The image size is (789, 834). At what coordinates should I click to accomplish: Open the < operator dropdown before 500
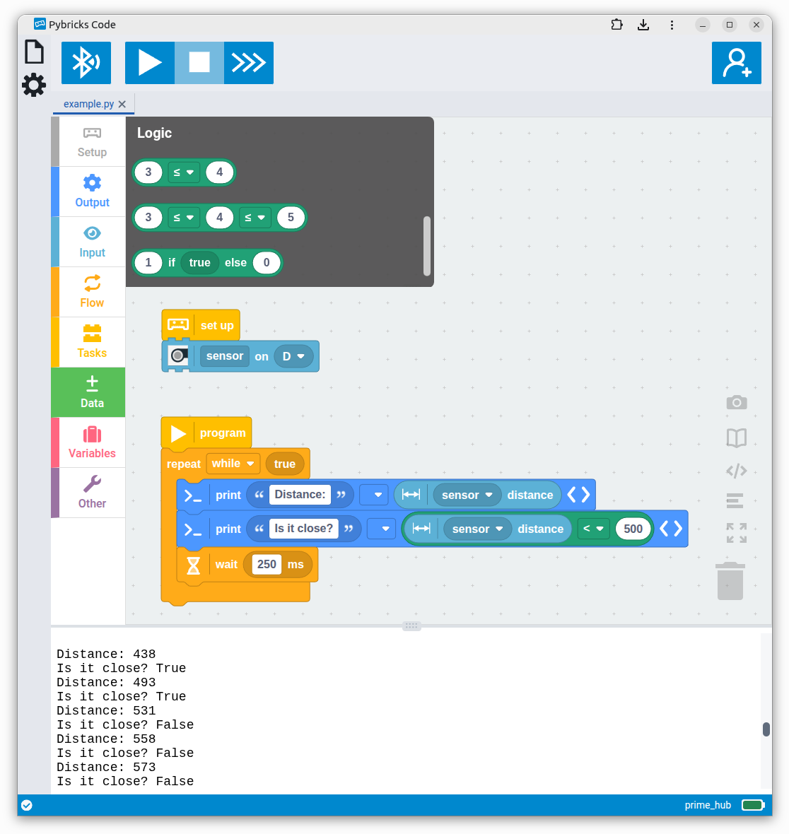593,529
